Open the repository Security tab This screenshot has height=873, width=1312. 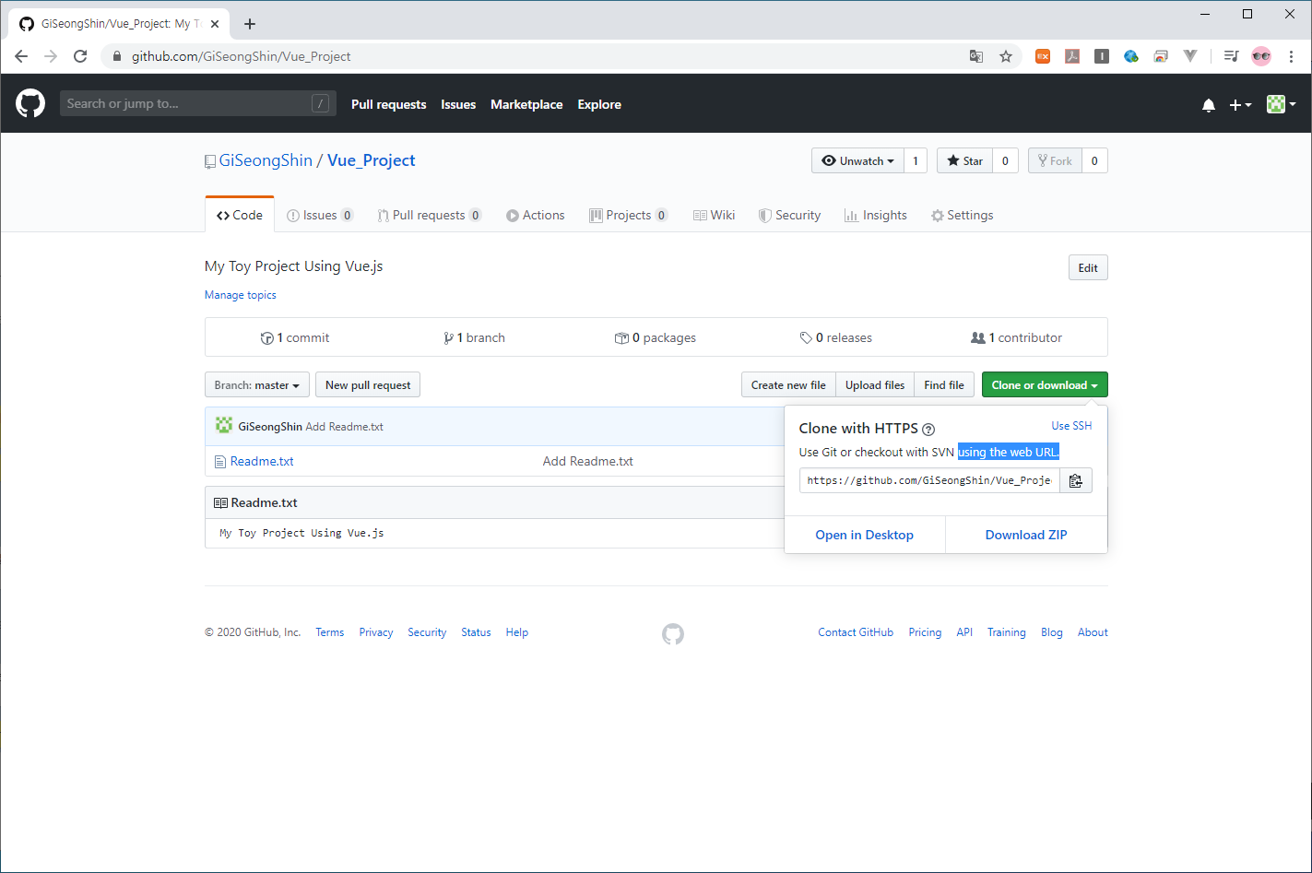(x=789, y=215)
